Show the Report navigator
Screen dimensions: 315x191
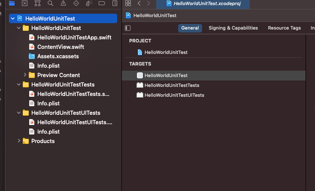[x=115, y=3]
